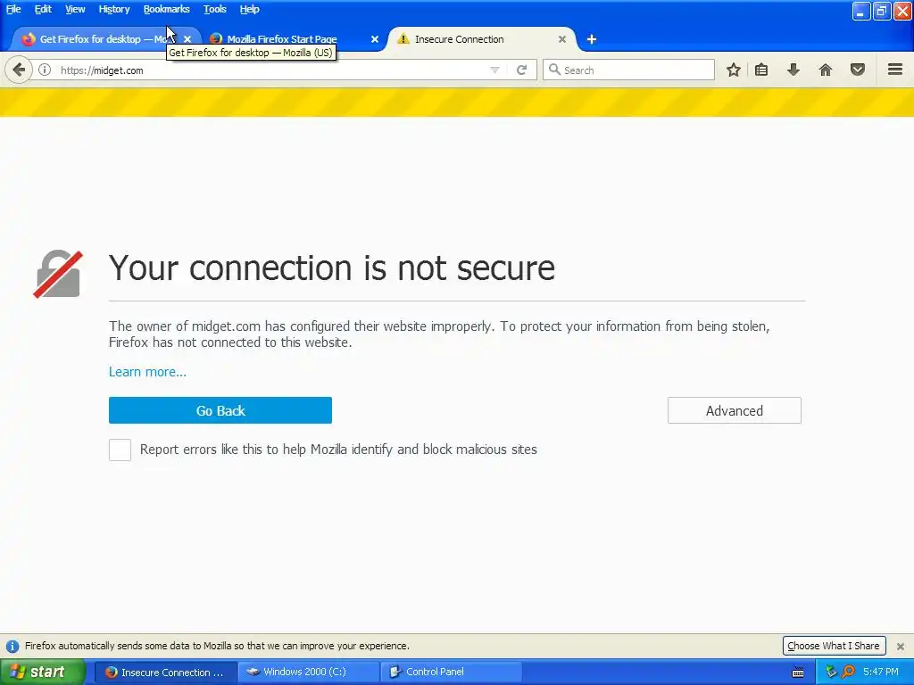914x685 pixels.
Task: Open the Edit menu
Action: [43, 9]
